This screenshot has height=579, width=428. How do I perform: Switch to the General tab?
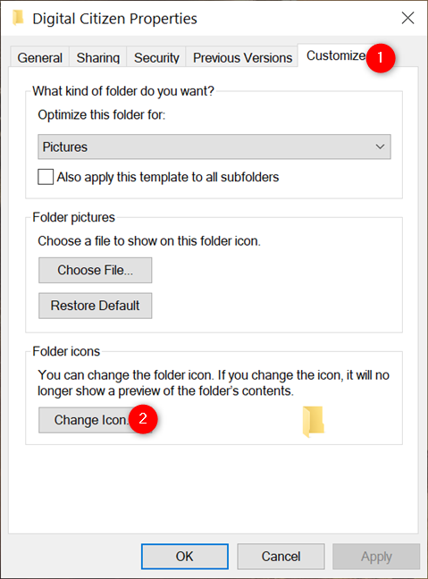coord(40,57)
